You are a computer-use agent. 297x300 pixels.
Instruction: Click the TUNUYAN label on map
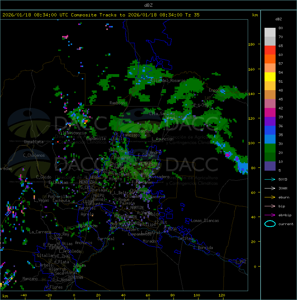76,278
